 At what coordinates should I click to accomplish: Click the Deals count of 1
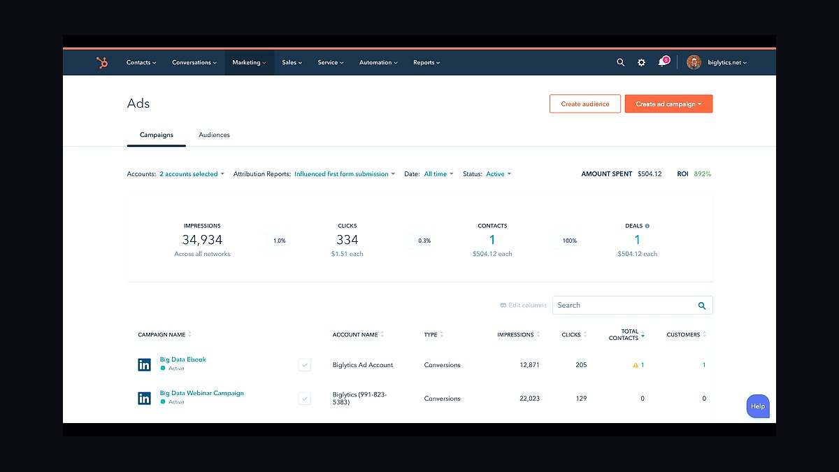pyautogui.click(x=637, y=240)
